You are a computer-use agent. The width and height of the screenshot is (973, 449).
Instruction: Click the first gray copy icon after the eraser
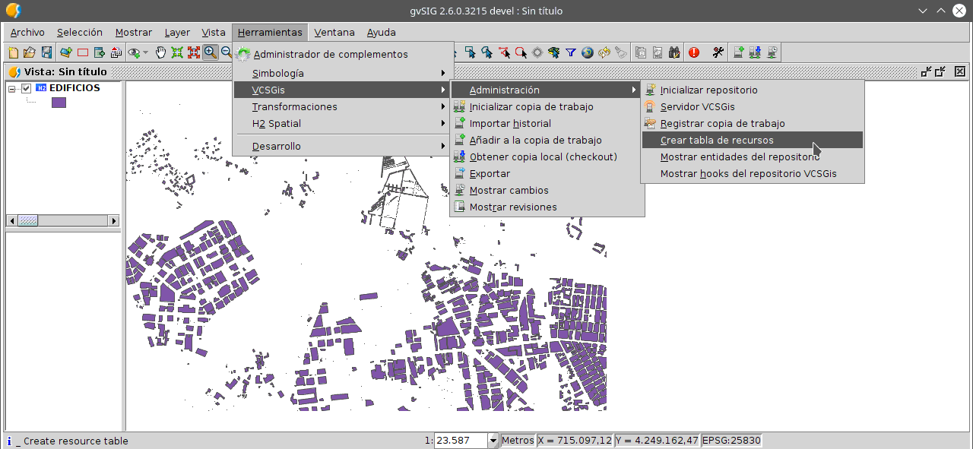(x=641, y=52)
